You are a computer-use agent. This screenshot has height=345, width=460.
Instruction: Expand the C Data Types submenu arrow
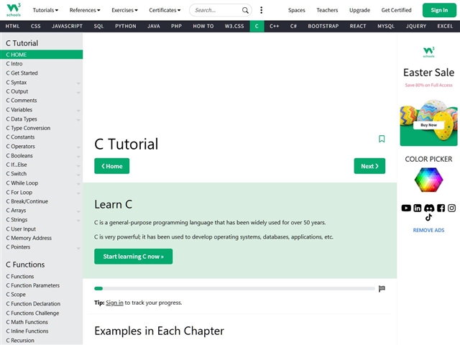78,120
